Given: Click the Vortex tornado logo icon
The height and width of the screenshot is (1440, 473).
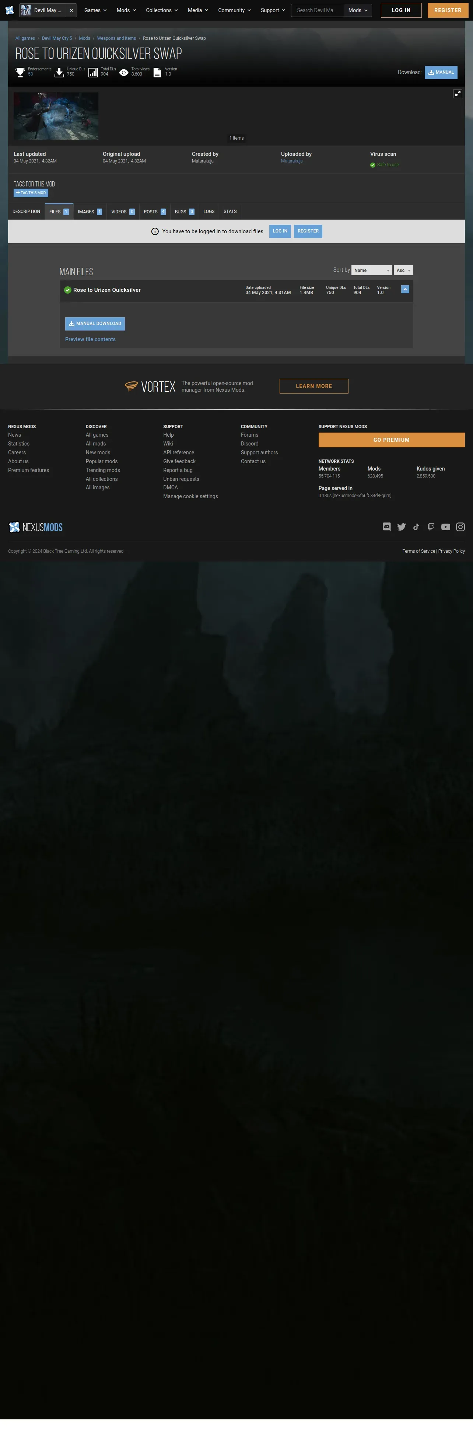Looking at the screenshot, I should 131,386.
